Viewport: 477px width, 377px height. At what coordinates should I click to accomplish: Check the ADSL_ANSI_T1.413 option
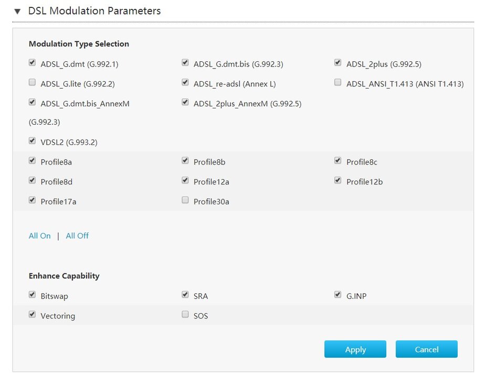tap(338, 83)
